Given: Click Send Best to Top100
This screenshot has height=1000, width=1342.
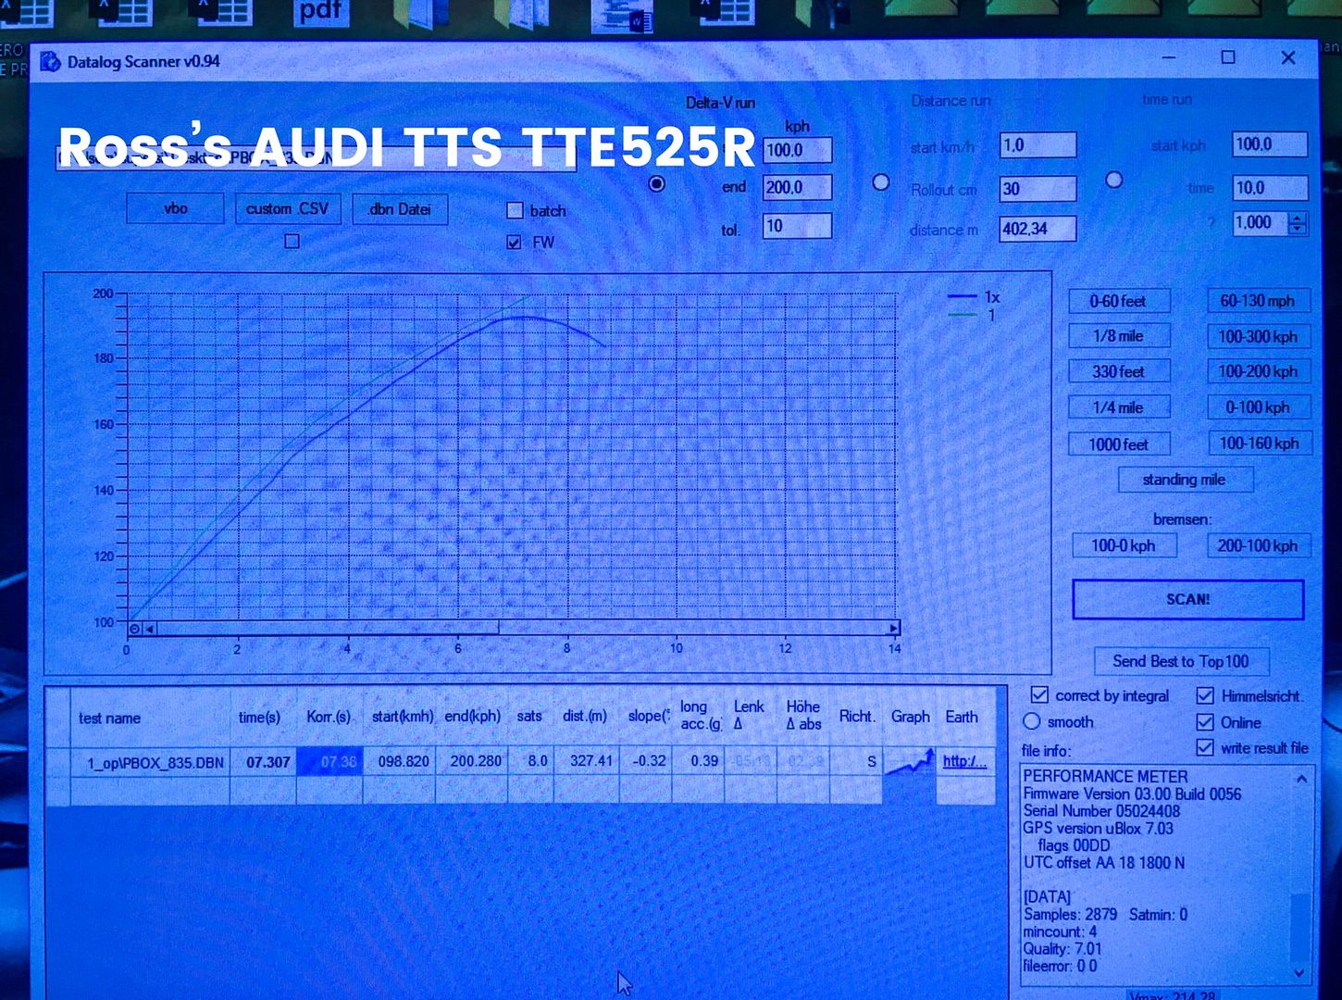Looking at the screenshot, I should (1181, 661).
